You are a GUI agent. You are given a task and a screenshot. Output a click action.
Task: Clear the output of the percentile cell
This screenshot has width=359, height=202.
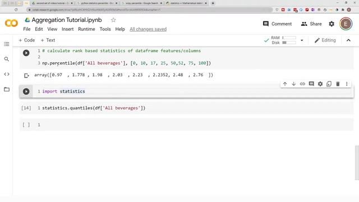point(26,75)
